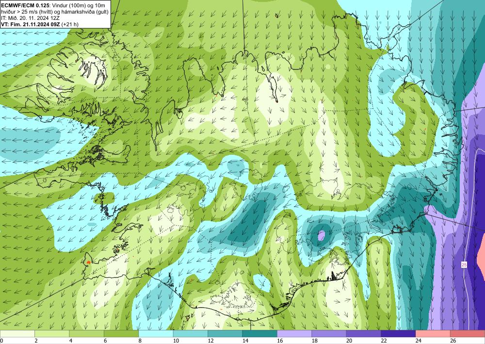Click the "IT: Mið. 20. 11. 2024 12Z" line

point(30,17)
